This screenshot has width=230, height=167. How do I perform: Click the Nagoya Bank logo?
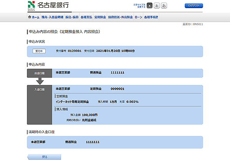pos(48,6)
